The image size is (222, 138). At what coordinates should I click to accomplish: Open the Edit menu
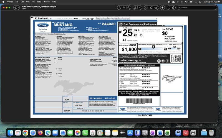point(22,2)
